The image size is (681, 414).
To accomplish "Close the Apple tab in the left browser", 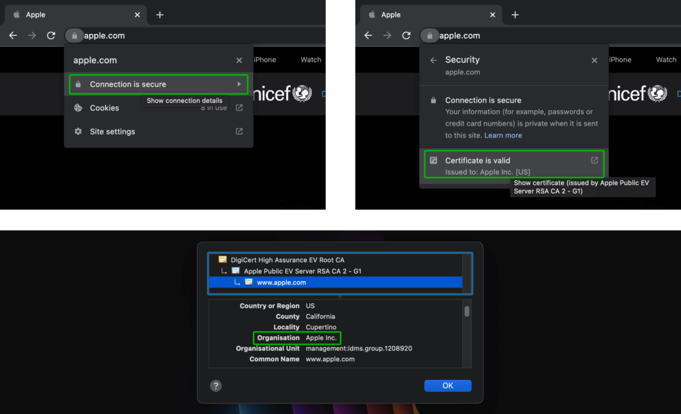I will (137, 15).
